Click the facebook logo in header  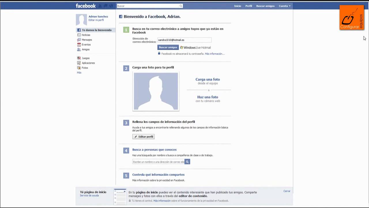click(86, 6)
